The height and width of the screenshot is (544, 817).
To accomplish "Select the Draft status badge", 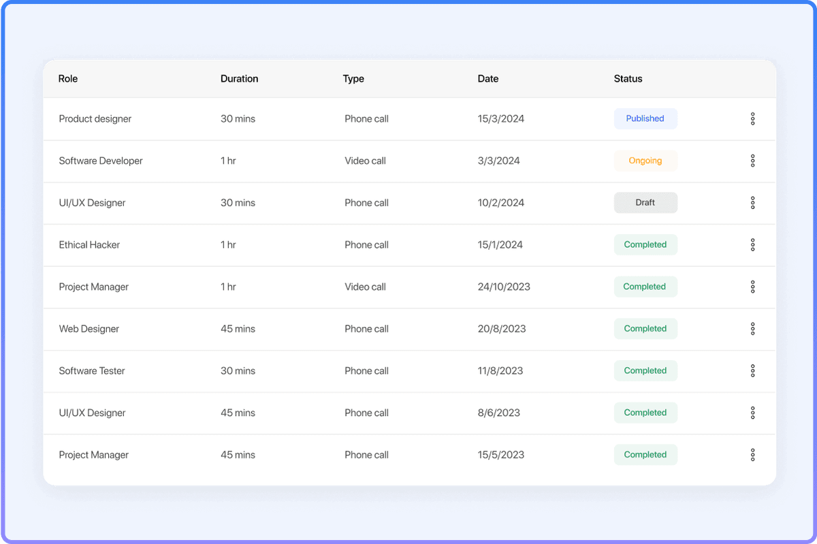I will pyautogui.click(x=645, y=203).
